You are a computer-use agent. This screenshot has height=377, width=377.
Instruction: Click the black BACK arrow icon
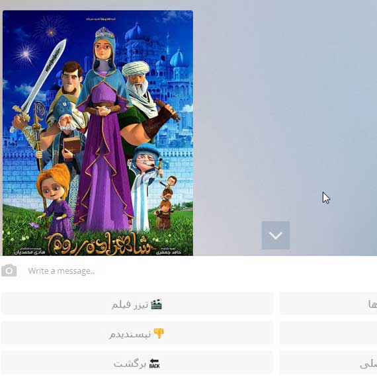[154, 363]
